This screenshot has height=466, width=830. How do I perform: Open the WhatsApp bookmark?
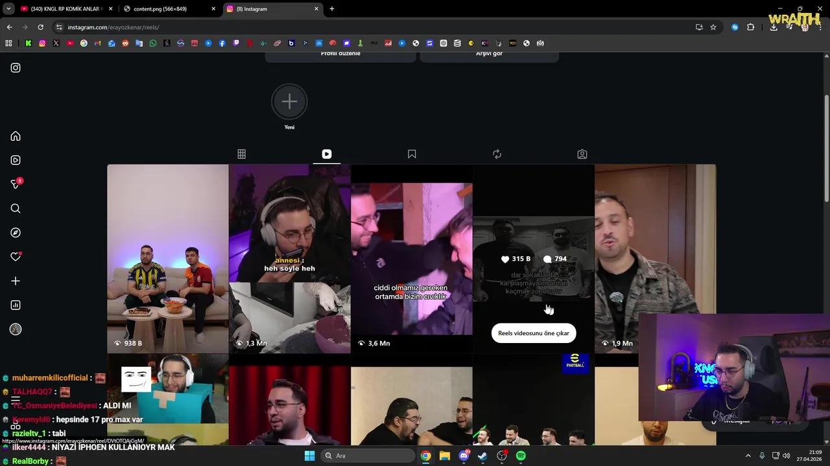pyautogui.click(x=153, y=43)
